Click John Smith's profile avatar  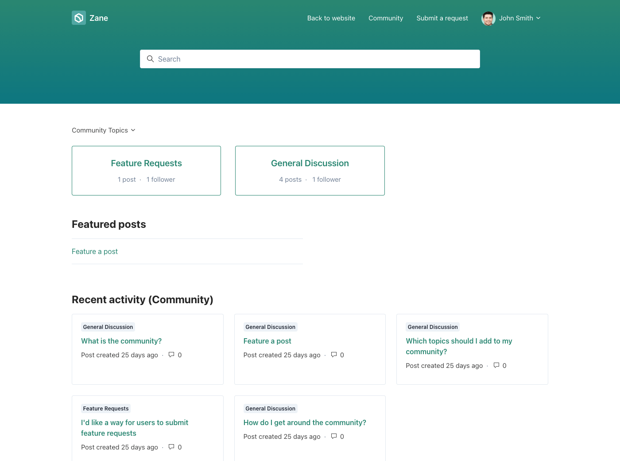tap(488, 18)
